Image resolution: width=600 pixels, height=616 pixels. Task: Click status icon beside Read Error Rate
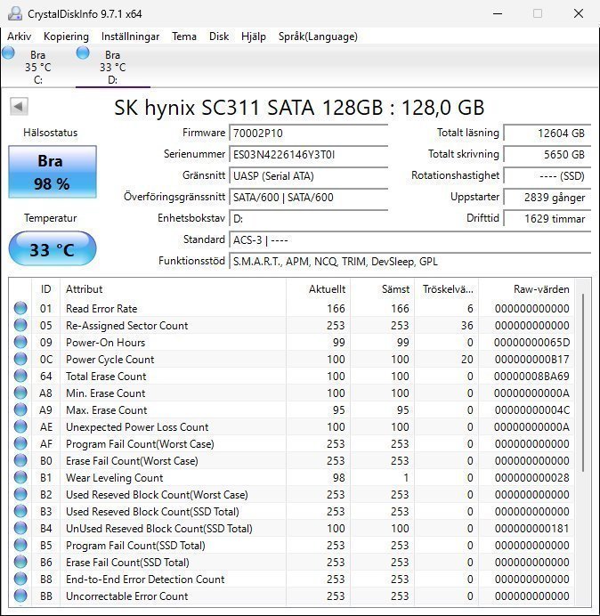pos(20,309)
